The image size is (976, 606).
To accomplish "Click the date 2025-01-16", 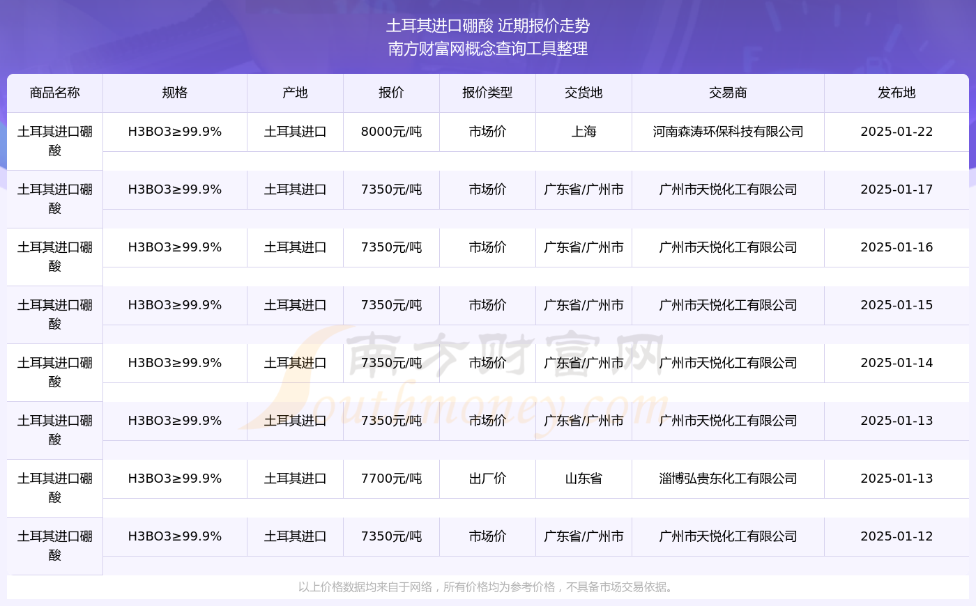I will [x=897, y=247].
